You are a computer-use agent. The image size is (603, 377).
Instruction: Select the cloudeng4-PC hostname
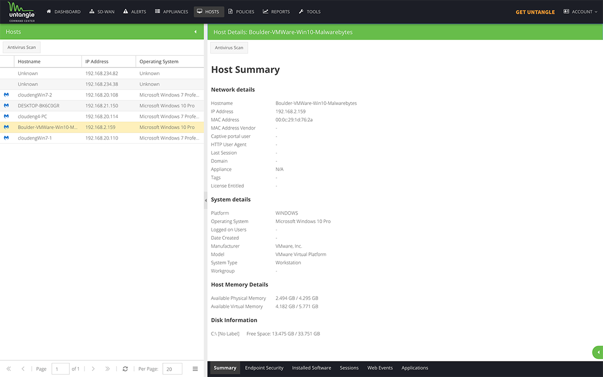(32, 117)
